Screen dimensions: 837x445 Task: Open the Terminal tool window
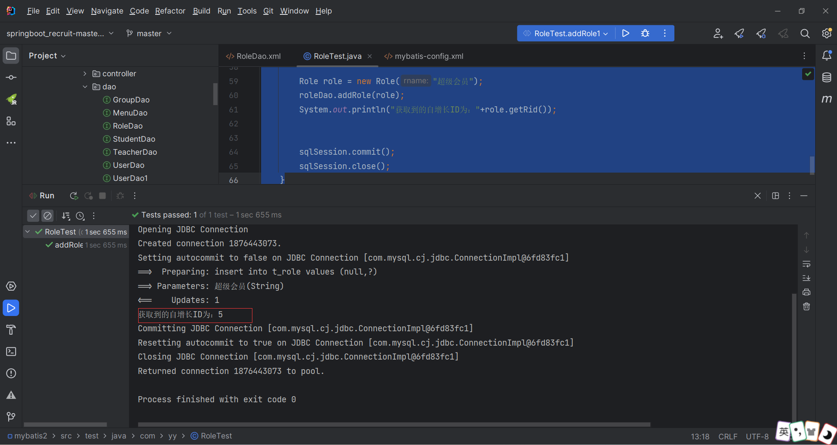[x=11, y=351]
